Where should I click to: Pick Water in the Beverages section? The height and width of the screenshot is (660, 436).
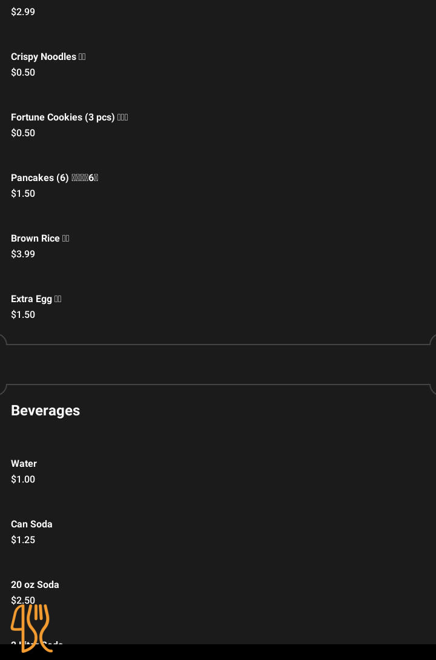point(24,464)
